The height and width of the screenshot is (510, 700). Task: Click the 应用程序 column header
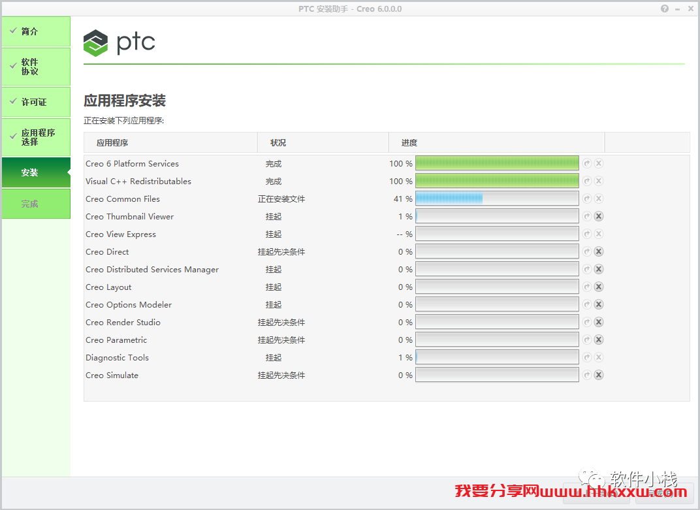170,142
